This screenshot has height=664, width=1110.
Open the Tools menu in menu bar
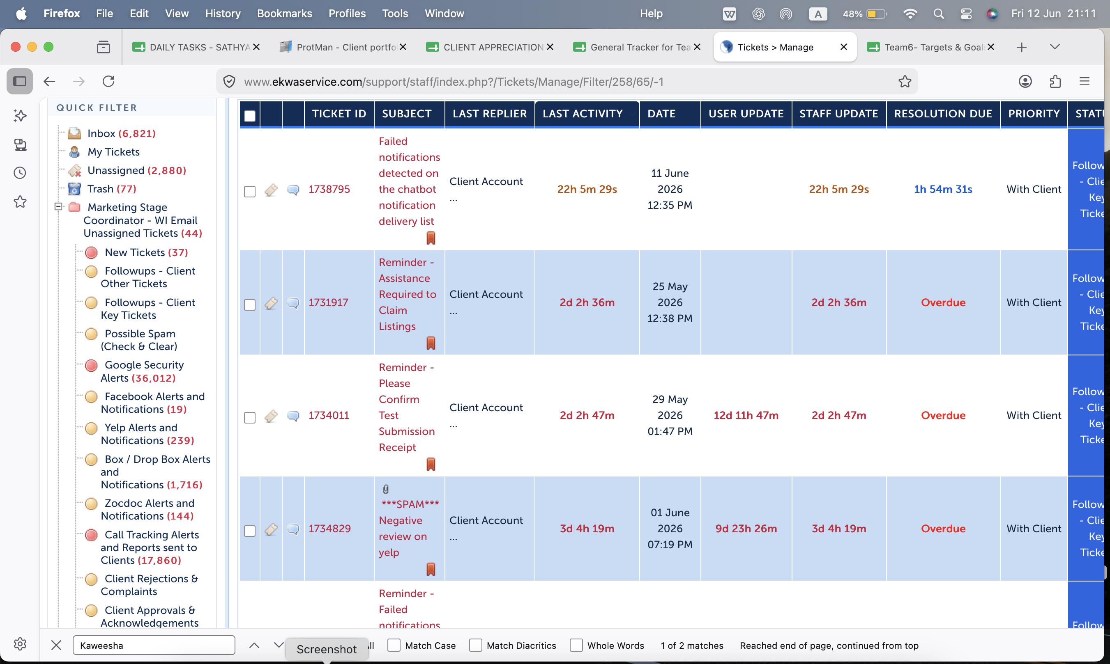coord(395,14)
